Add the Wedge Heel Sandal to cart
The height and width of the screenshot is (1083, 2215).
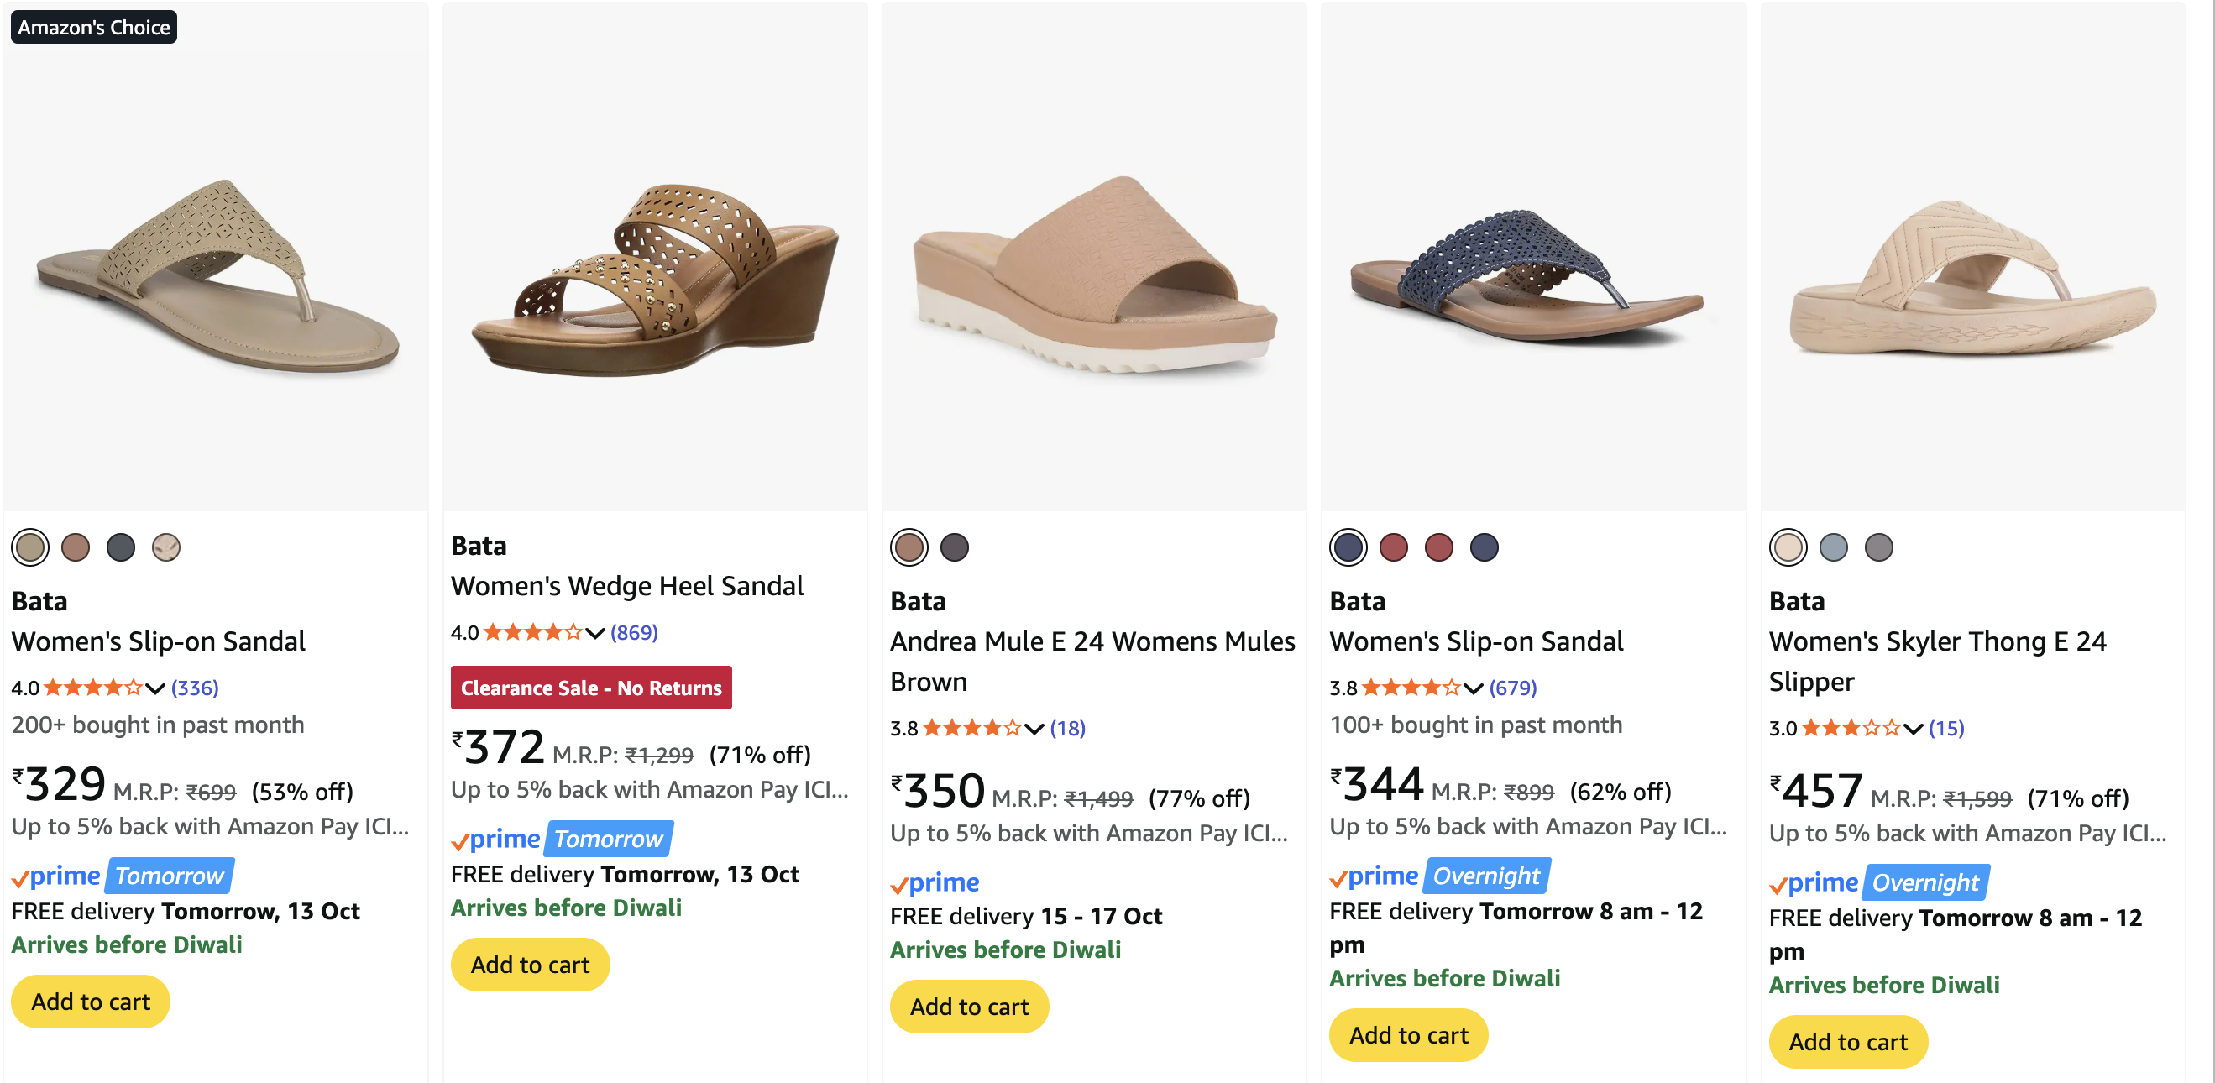click(530, 965)
